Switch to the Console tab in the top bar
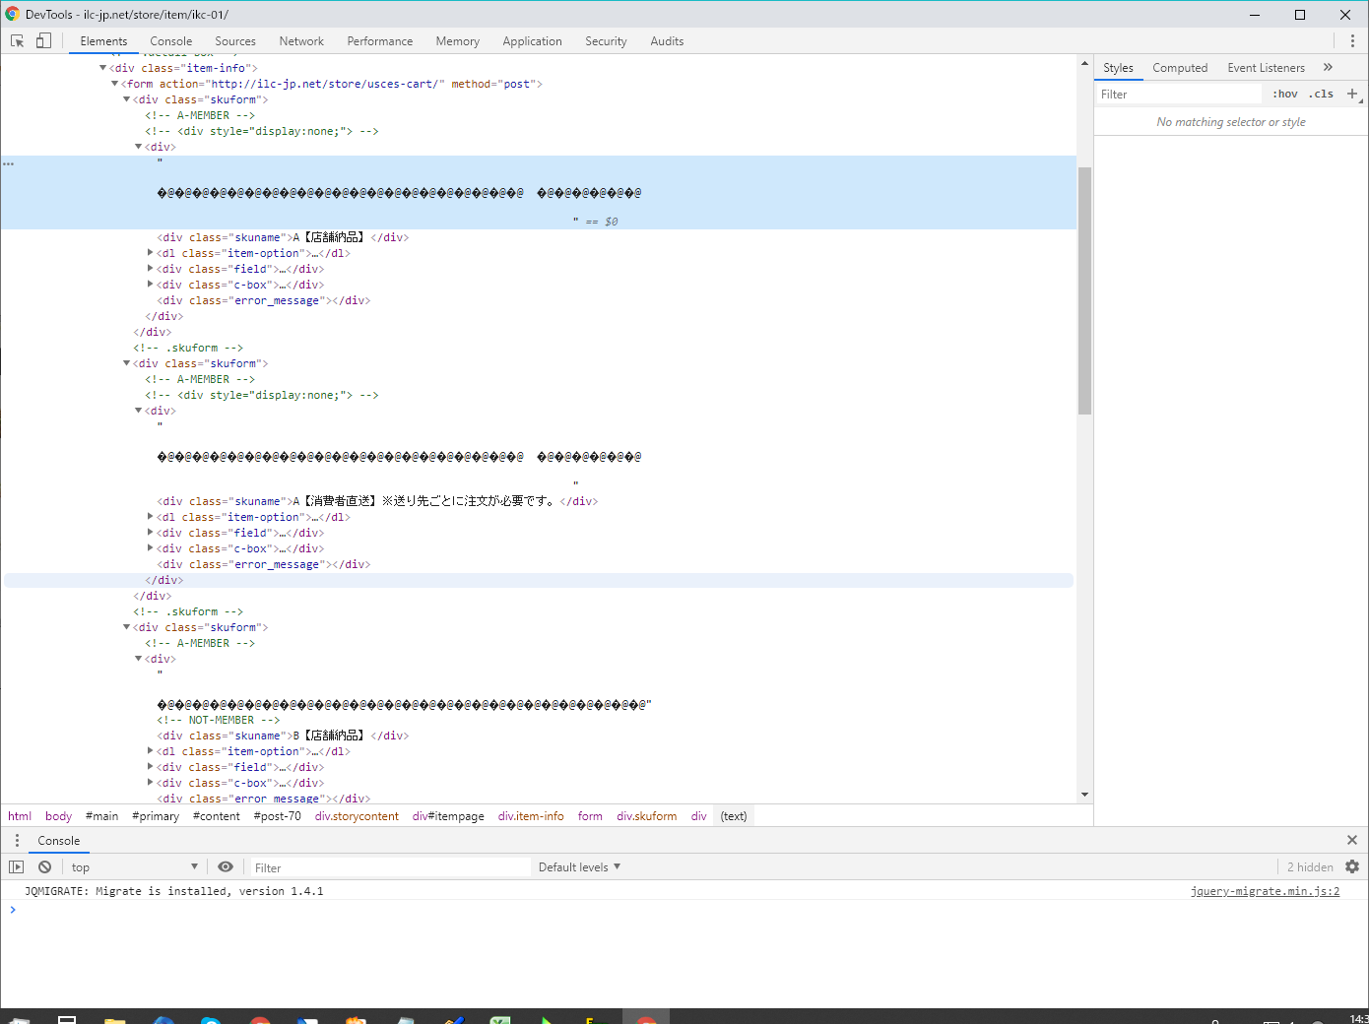The width and height of the screenshot is (1369, 1024). (x=171, y=41)
